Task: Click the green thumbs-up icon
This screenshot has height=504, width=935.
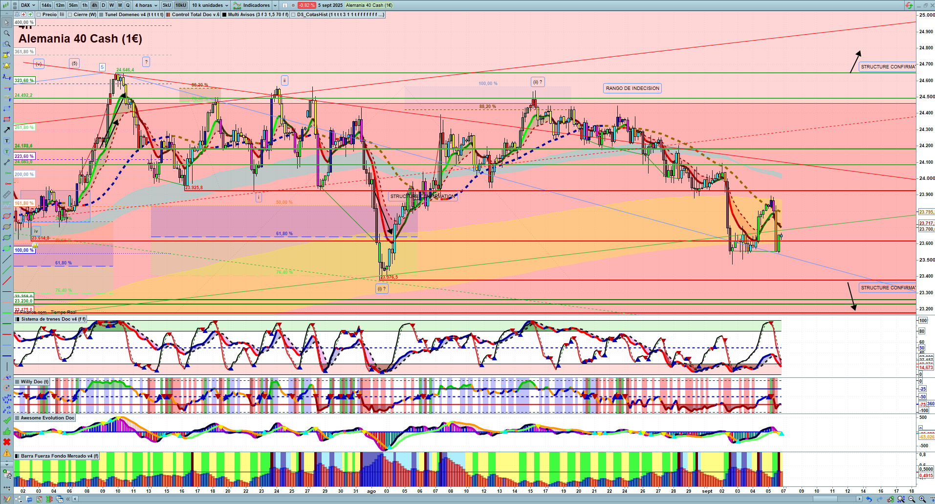Action: click(7, 431)
